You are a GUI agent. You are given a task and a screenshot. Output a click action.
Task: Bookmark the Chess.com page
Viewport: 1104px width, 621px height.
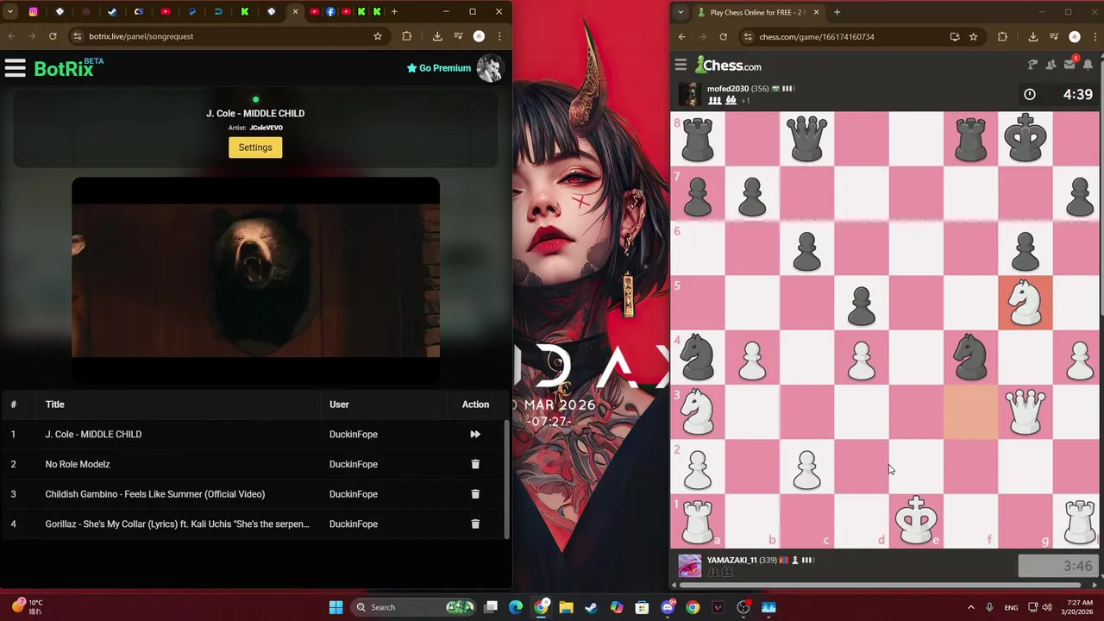click(x=973, y=37)
